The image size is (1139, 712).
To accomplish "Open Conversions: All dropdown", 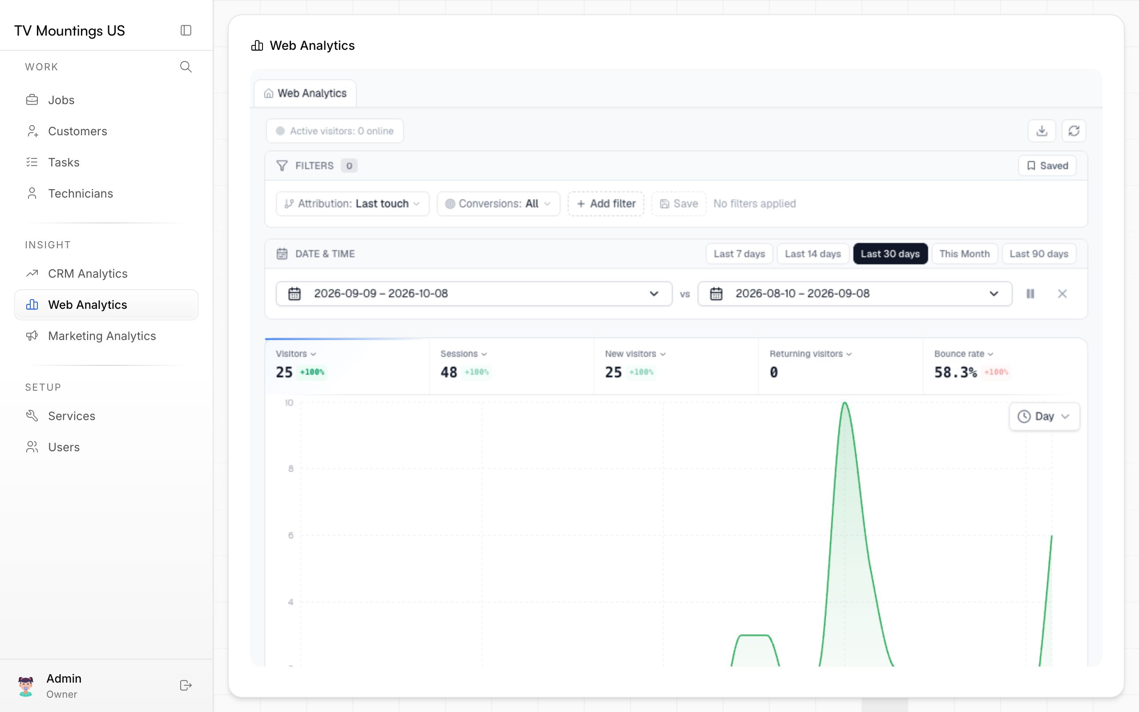I will pyautogui.click(x=498, y=204).
